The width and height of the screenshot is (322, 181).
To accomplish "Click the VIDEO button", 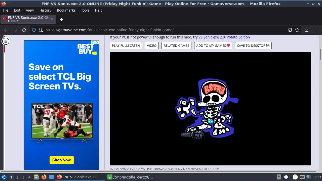I will pyautogui.click(x=152, y=46).
